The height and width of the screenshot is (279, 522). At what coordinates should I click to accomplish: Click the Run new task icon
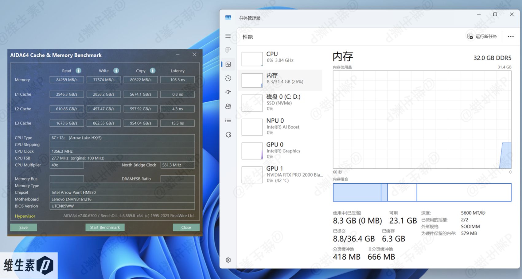470,36
